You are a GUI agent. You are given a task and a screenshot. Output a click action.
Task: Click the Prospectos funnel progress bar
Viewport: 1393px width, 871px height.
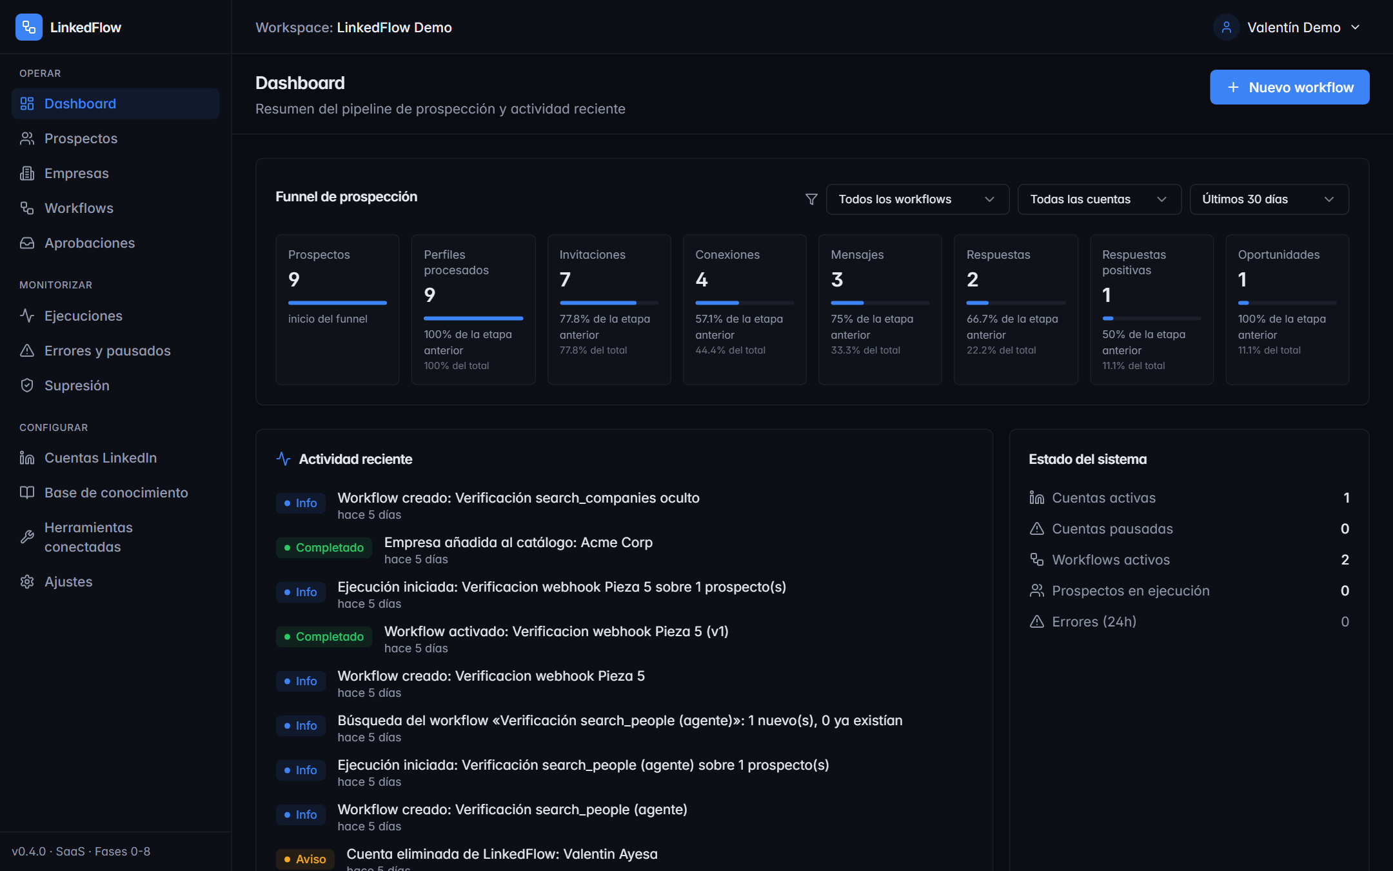click(x=337, y=303)
